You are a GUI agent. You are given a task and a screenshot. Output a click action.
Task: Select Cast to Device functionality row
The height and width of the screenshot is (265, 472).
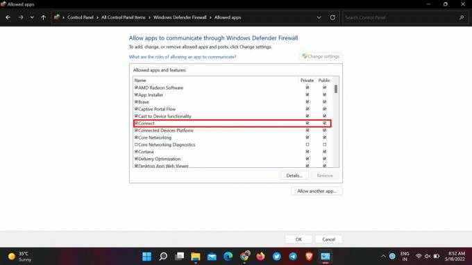coord(233,116)
